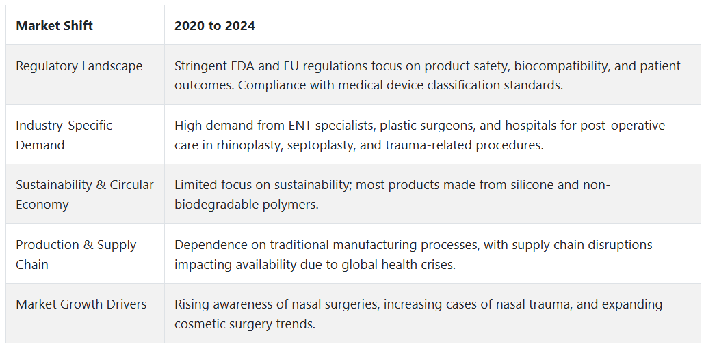704x344 pixels.
Task: Click the 2020 to 2024 column header
Action: [215, 25]
